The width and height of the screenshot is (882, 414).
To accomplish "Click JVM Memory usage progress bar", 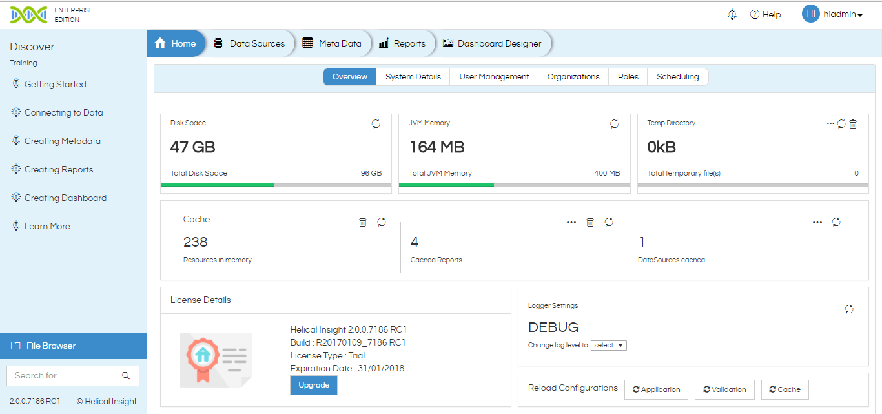I will pyautogui.click(x=515, y=185).
